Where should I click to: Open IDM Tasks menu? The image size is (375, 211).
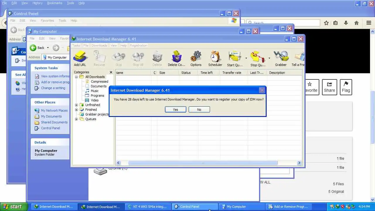point(76,45)
